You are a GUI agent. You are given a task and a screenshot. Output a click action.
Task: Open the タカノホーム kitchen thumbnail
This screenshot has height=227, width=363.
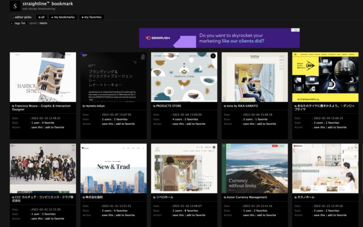click(x=325, y=168)
